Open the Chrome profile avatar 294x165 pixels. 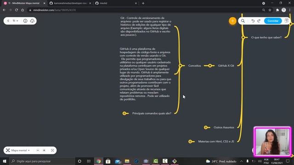click(x=284, y=10)
